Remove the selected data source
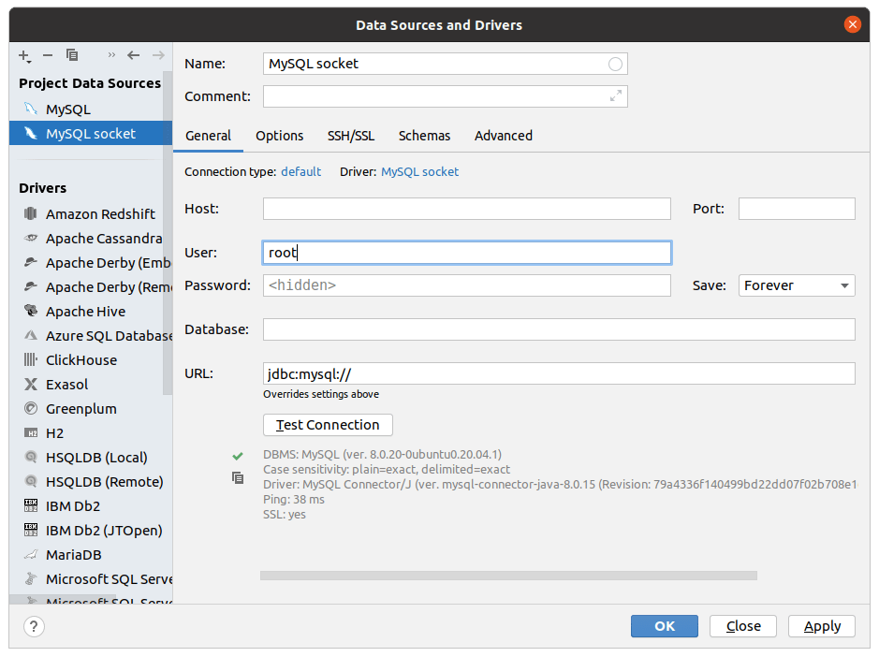879x657 pixels. [48, 55]
